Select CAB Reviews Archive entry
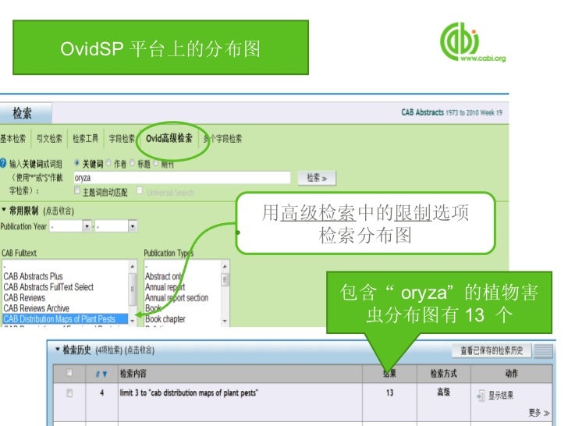Screen dimensions: 568x426 click(x=36, y=308)
